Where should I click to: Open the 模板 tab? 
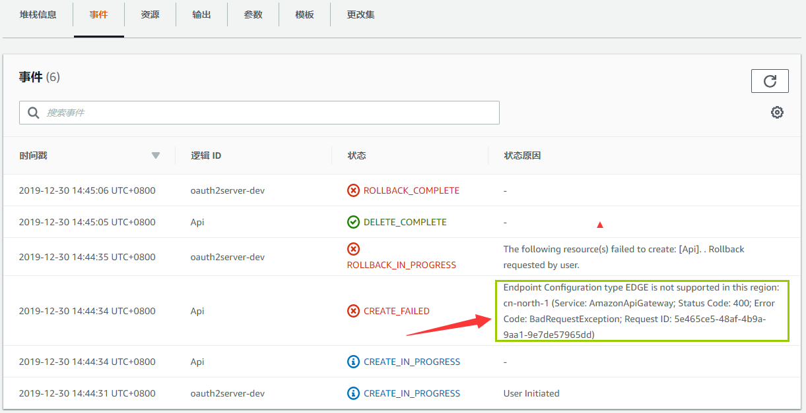point(304,14)
